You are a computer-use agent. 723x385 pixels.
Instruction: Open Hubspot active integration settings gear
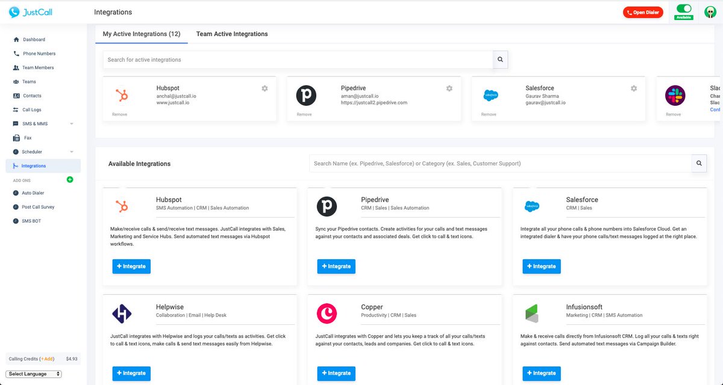(264, 88)
